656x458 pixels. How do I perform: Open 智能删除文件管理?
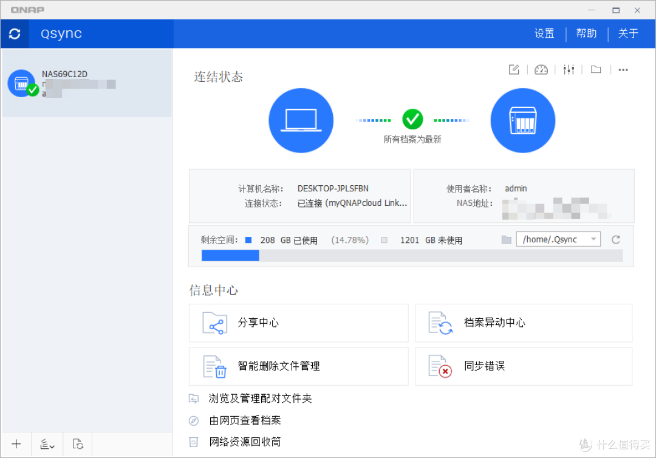[x=298, y=366]
